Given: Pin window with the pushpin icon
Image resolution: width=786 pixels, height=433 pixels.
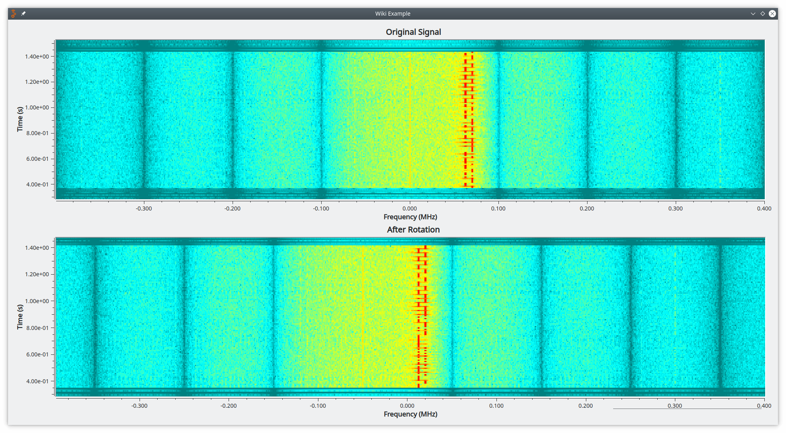Looking at the screenshot, I should point(23,14).
